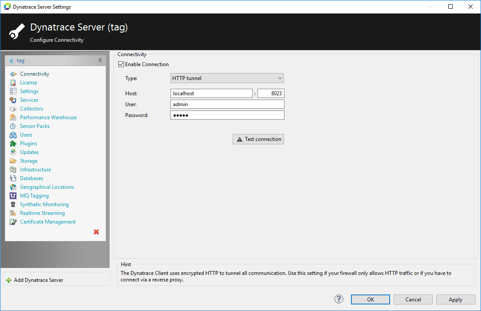Click the port field showing 8023

(x=271, y=93)
